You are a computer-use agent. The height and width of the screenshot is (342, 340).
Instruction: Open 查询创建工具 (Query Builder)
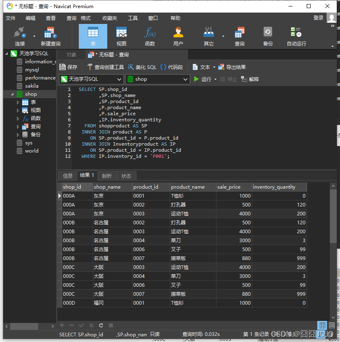(x=106, y=67)
